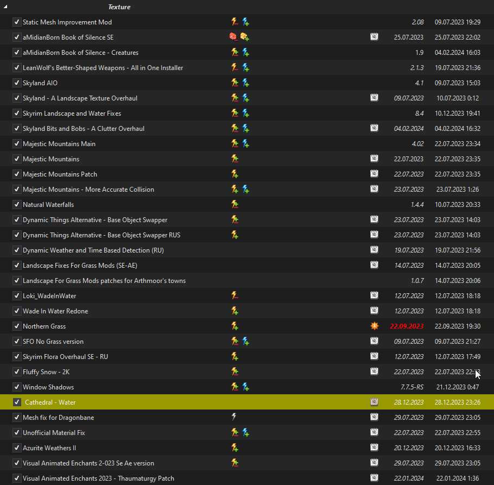Click mixed conflict icon for Skyland AIO
The width and height of the screenshot is (494, 485).
[235, 83]
